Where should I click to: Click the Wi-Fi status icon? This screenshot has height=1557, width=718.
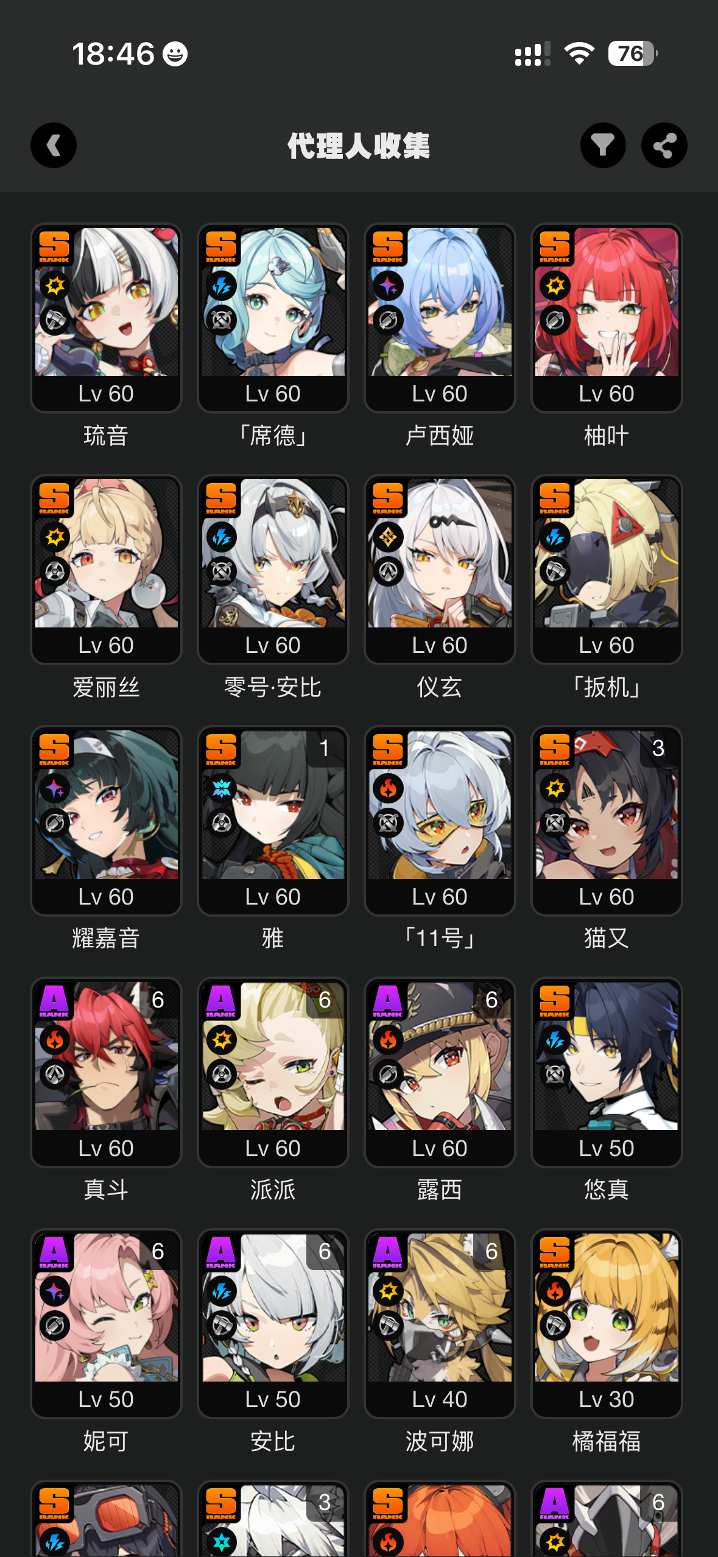pyautogui.click(x=579, y=54)
